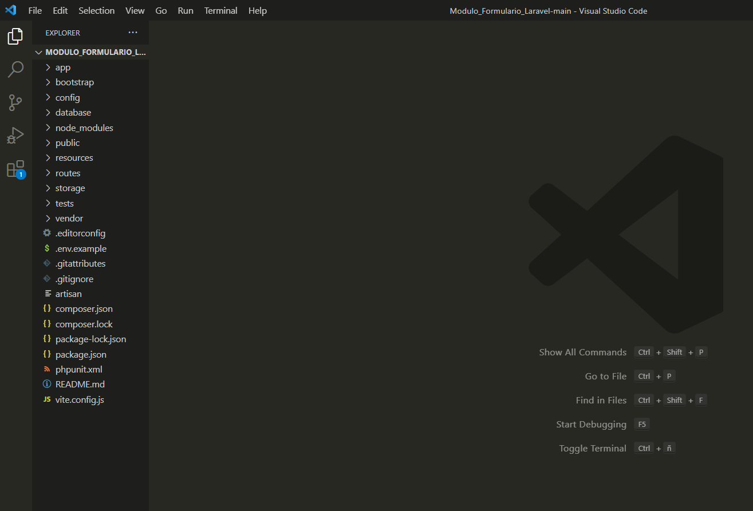Screen dimensions: 753x511
Task: Expand the config folder chevron
Action: click(x=48, y=97)
